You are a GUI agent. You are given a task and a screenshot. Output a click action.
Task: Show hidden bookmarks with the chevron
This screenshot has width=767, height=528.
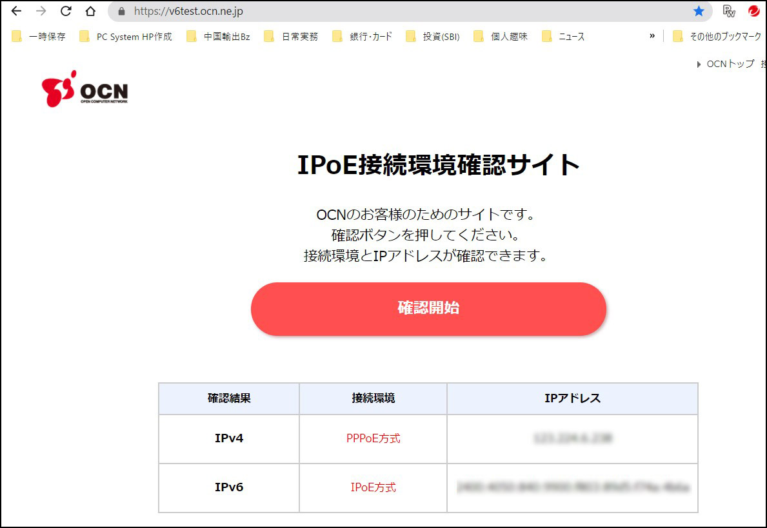click(x=652, y=35)
